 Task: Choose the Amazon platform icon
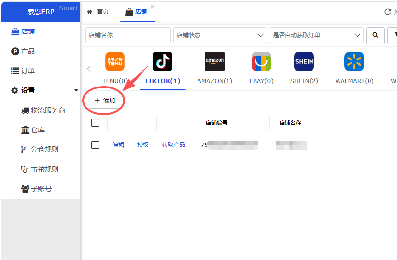[214, 61]
